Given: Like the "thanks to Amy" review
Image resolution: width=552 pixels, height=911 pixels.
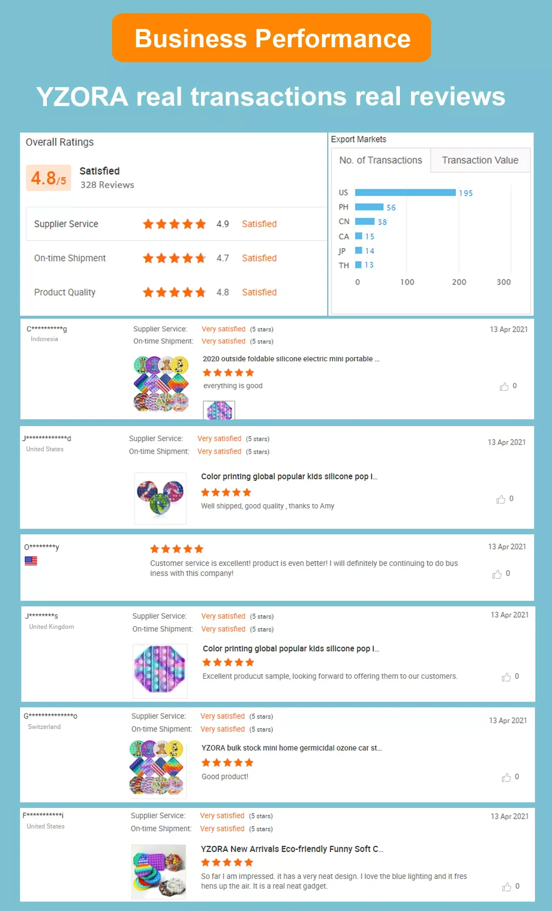Looking at the screenshot, I should click(501, 499).
